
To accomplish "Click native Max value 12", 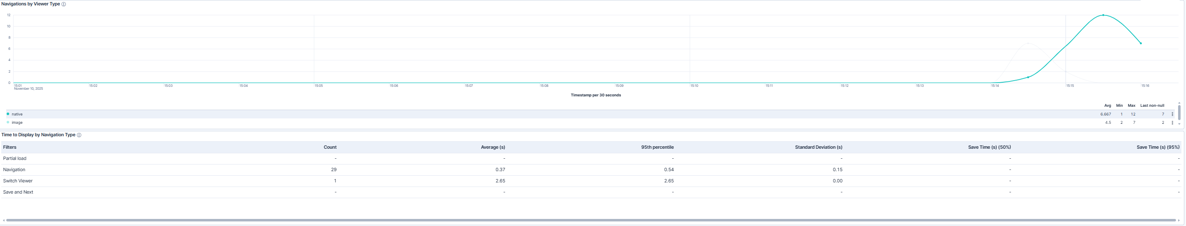I will pyautogui.click(x=1133, y=114).
